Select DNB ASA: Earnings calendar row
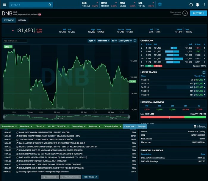The height and width of the screenshot is (181, 208). 173,161
